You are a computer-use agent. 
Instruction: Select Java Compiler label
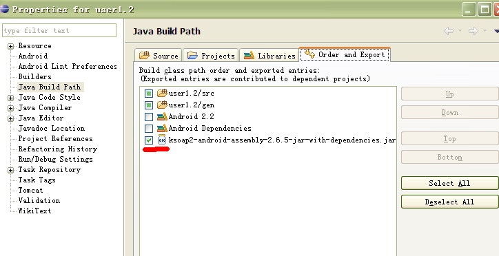point(45,107)
